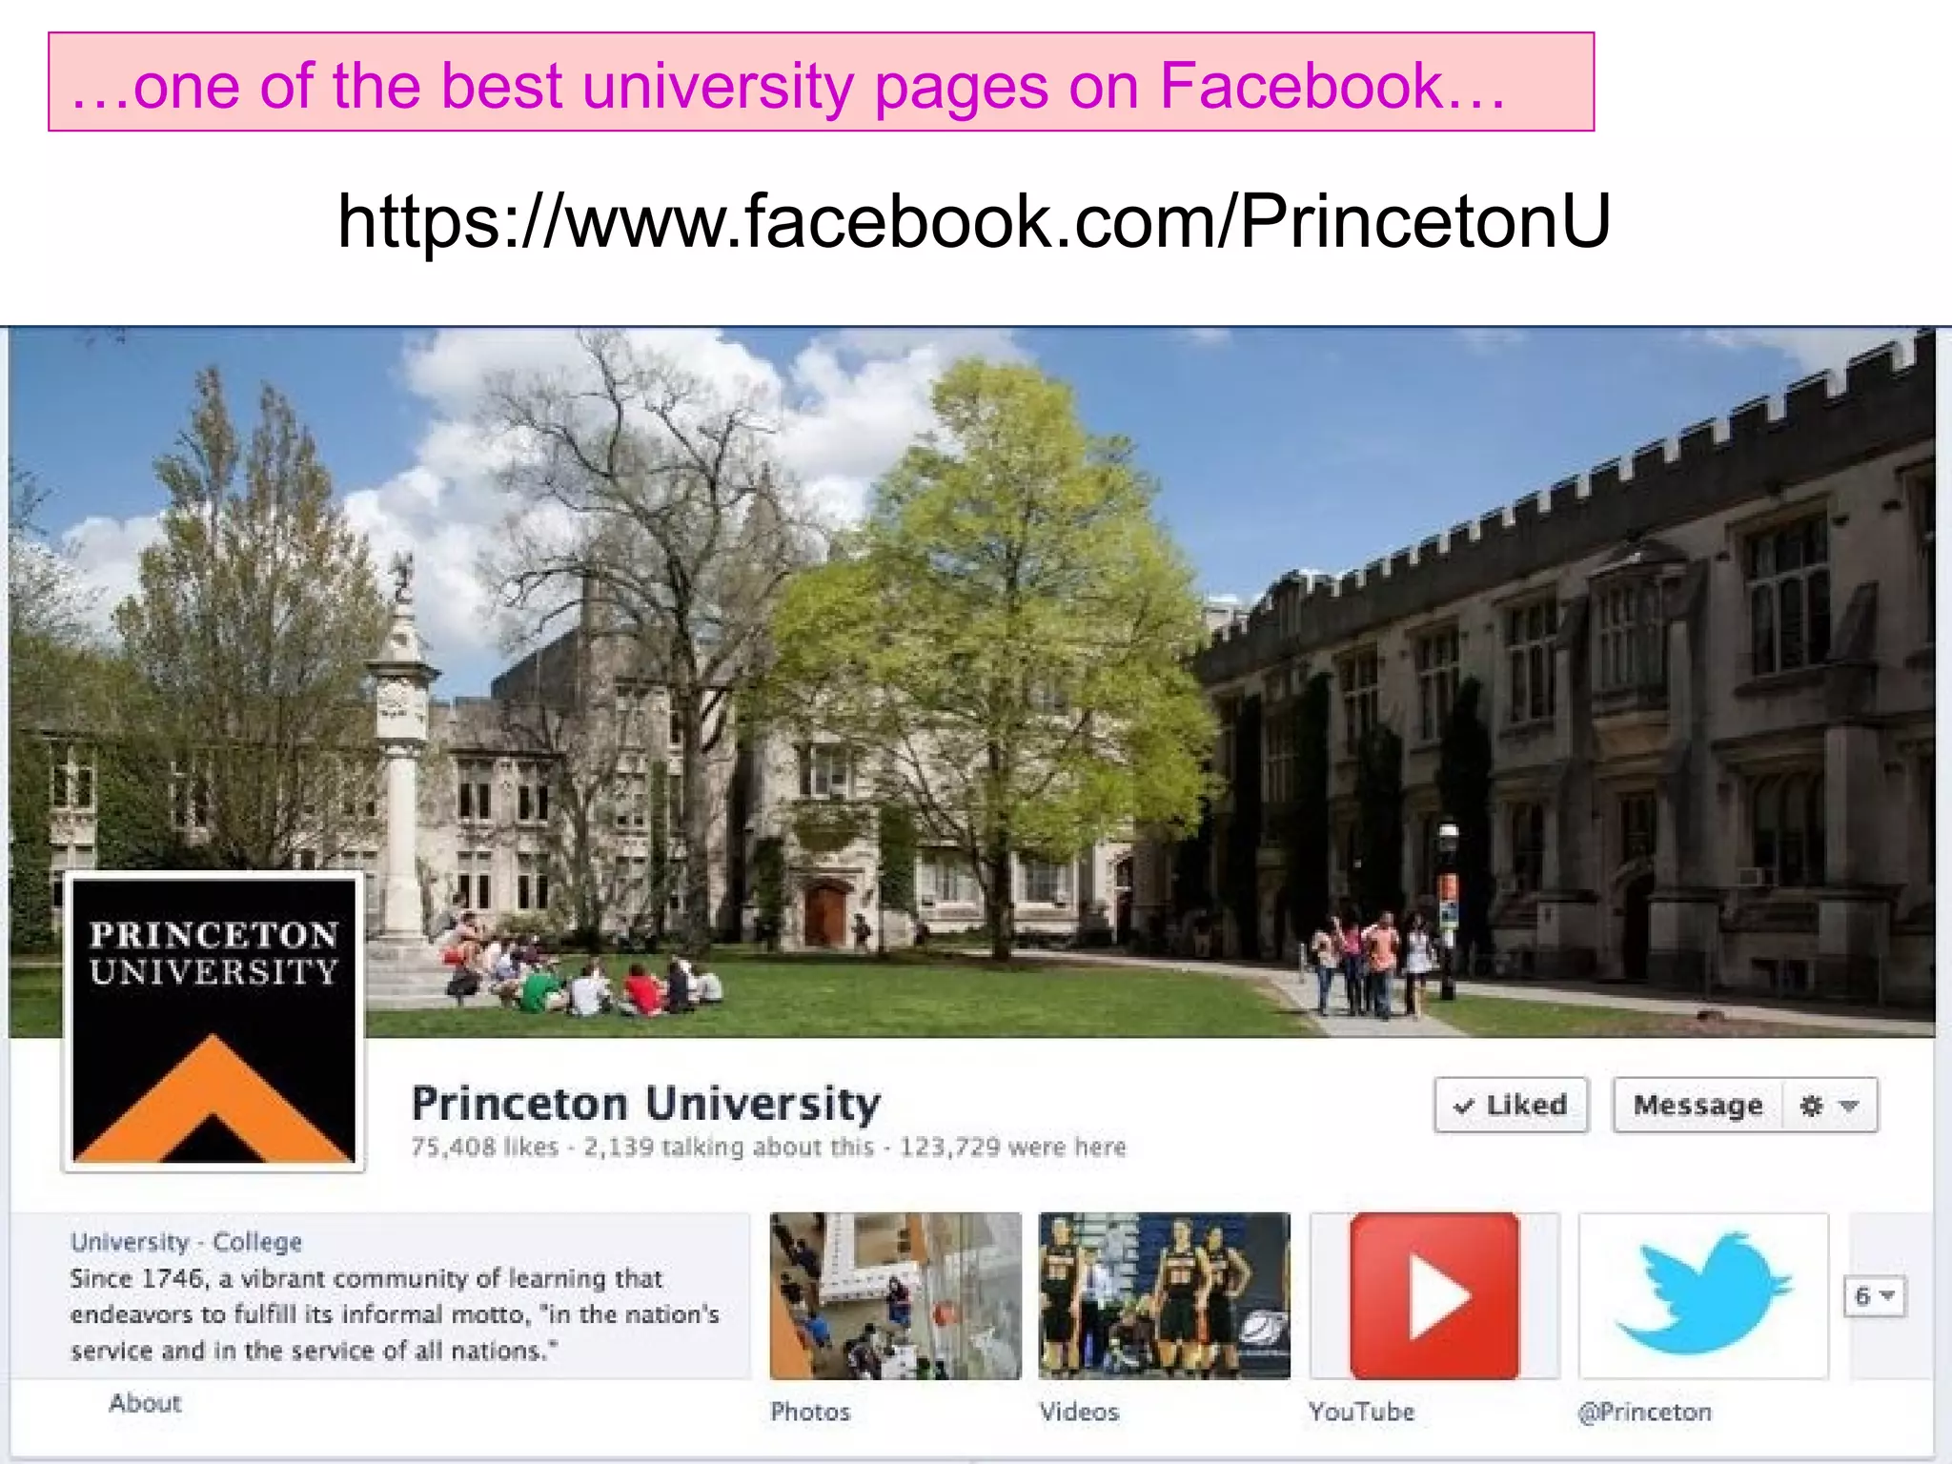The height and width of the screenshot is (1464, 1952).
Task: Open the Videos thumbnail of basketball players
Action: (x=1165, y=1296)
